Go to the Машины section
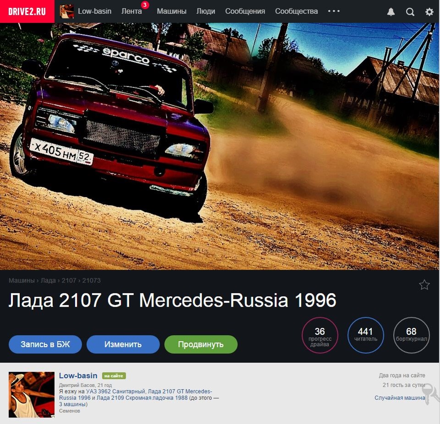Screen dimensions: 440x424 coord(171,11)
